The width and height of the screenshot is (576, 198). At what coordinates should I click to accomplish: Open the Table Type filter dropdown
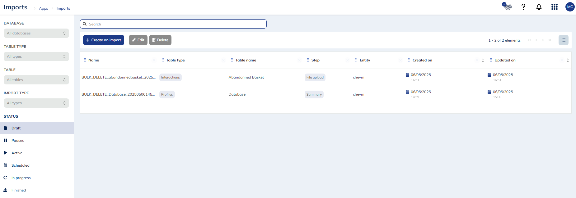pos(36,56)
